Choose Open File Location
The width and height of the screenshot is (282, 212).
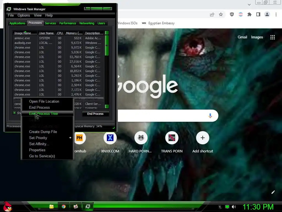[x=47, y=101]
